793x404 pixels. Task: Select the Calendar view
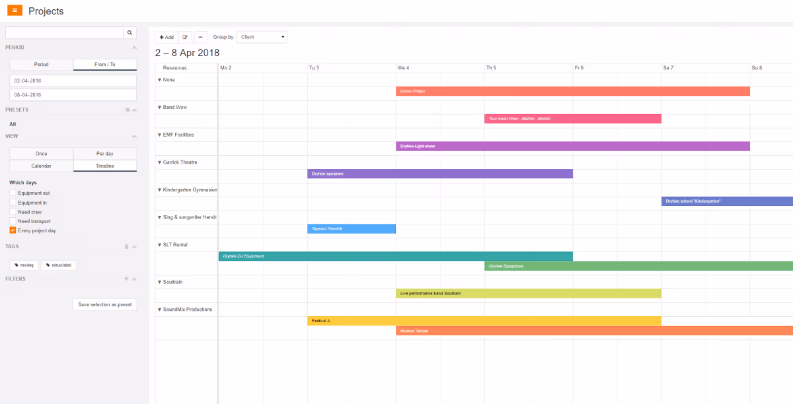[x=41, y=166]
